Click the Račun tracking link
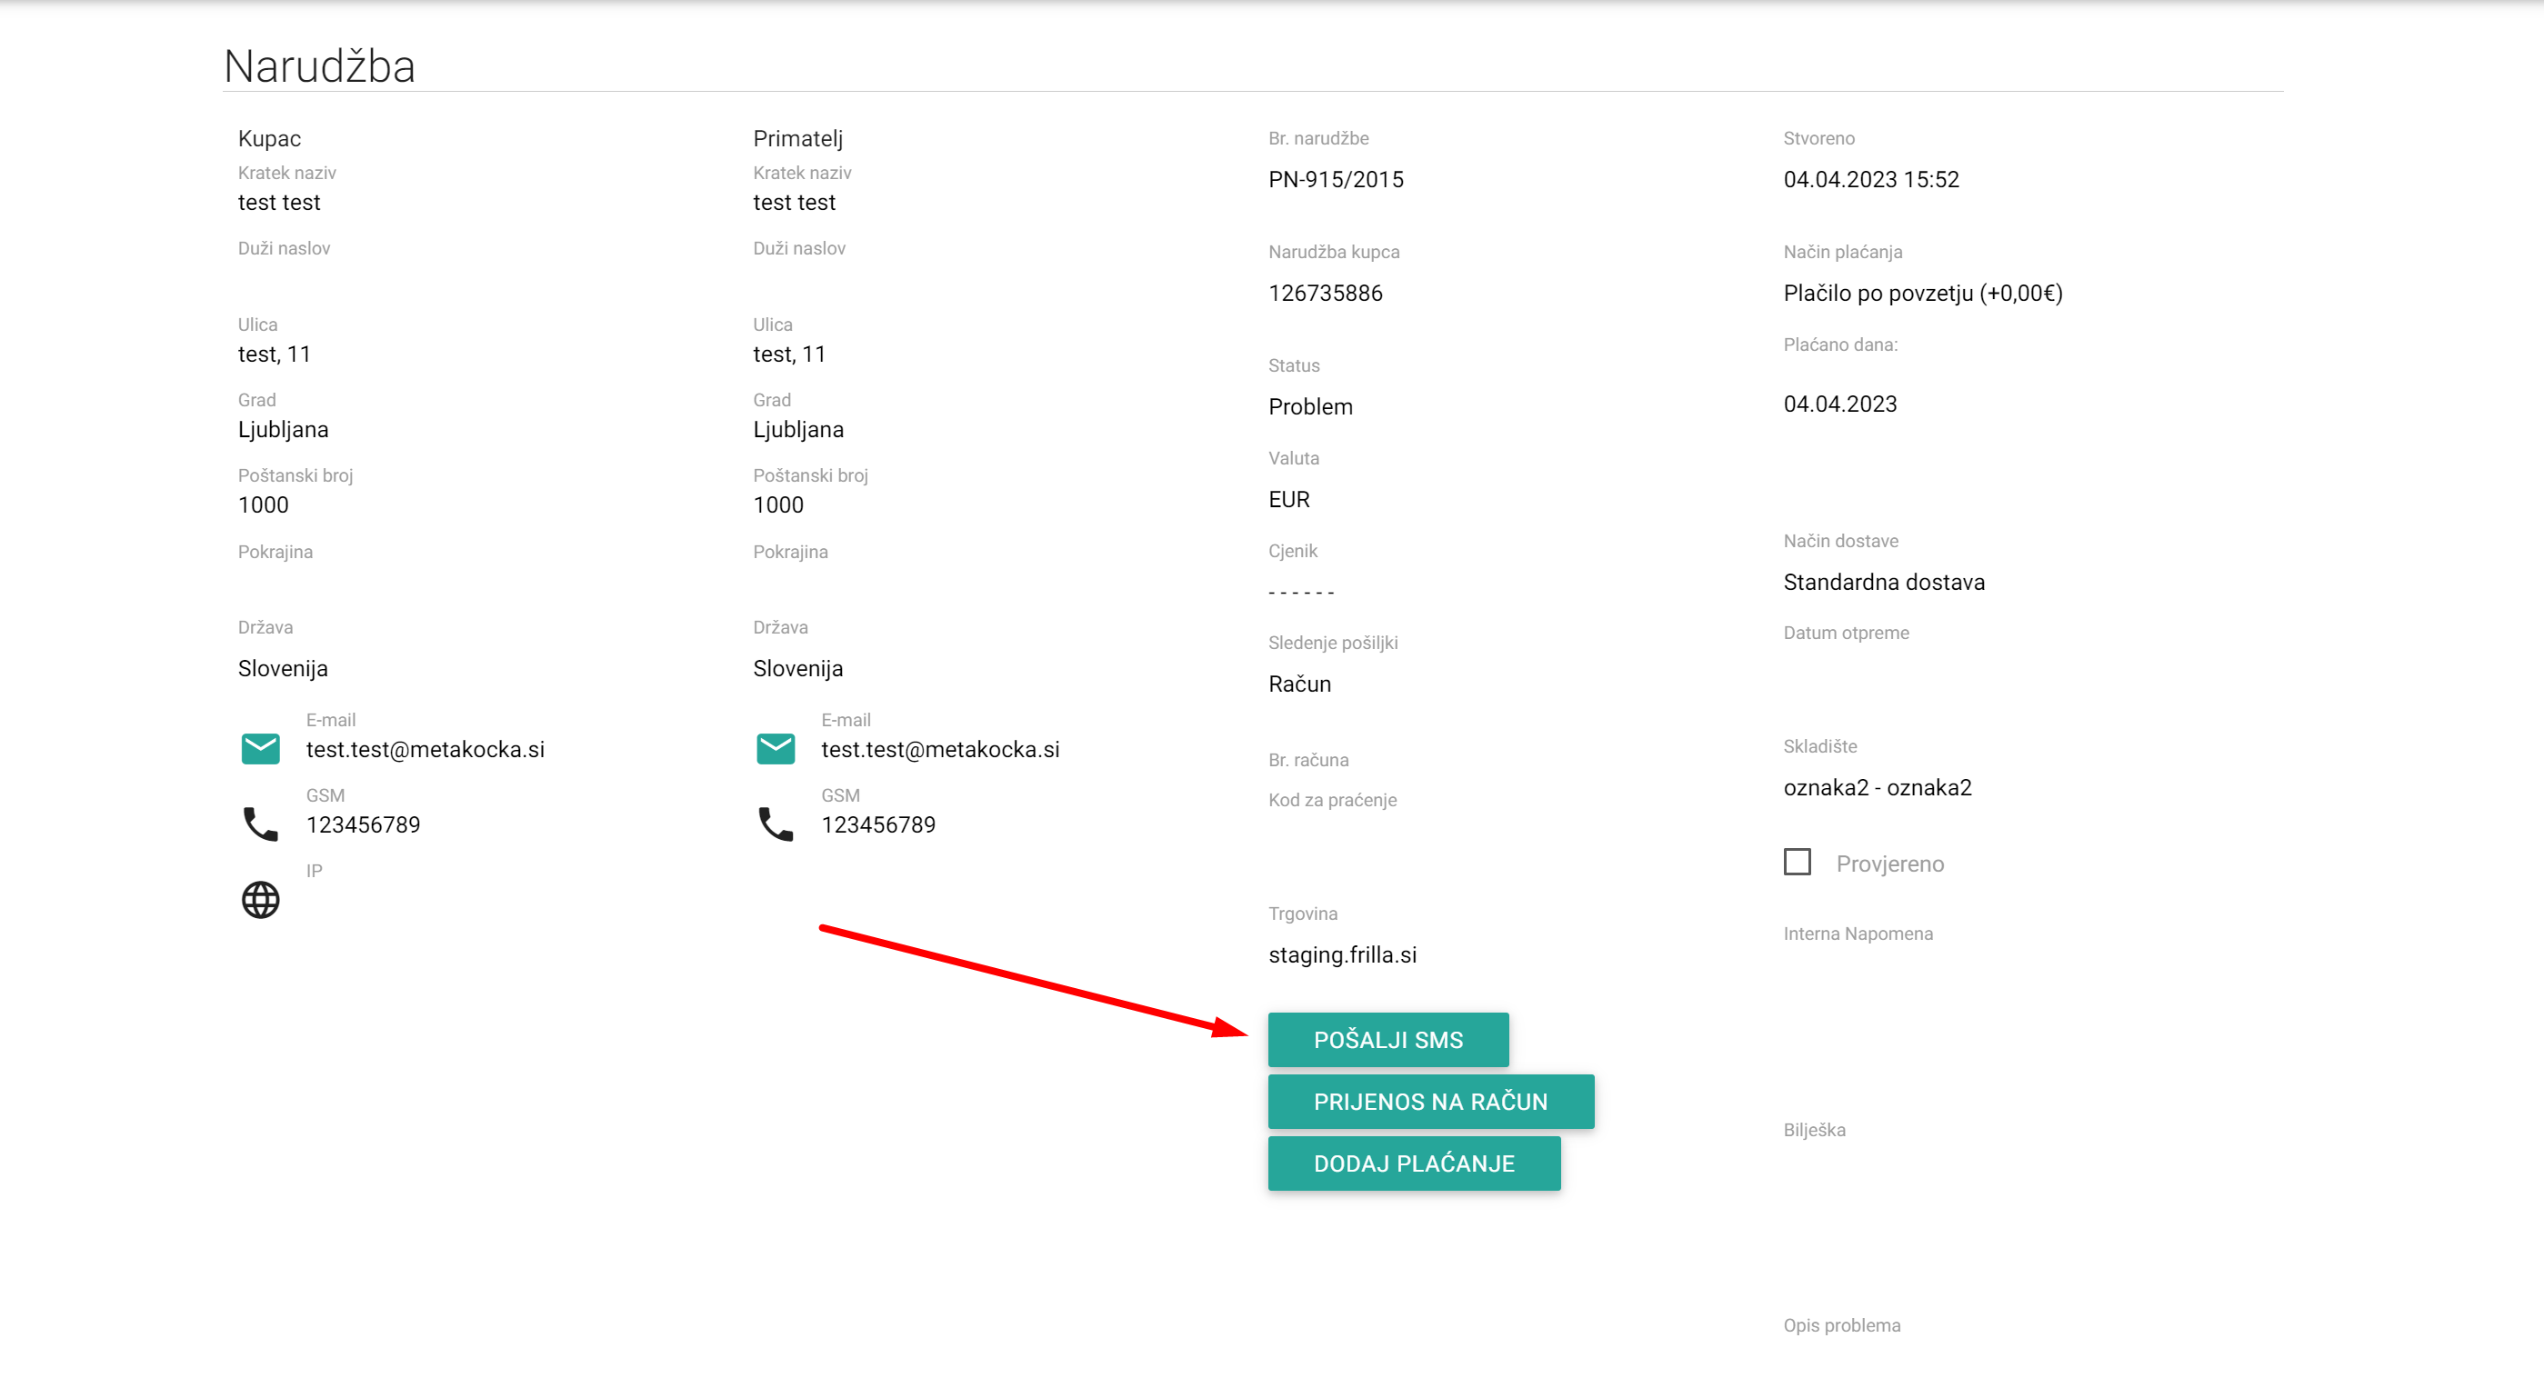 [x=1298, y=684]
